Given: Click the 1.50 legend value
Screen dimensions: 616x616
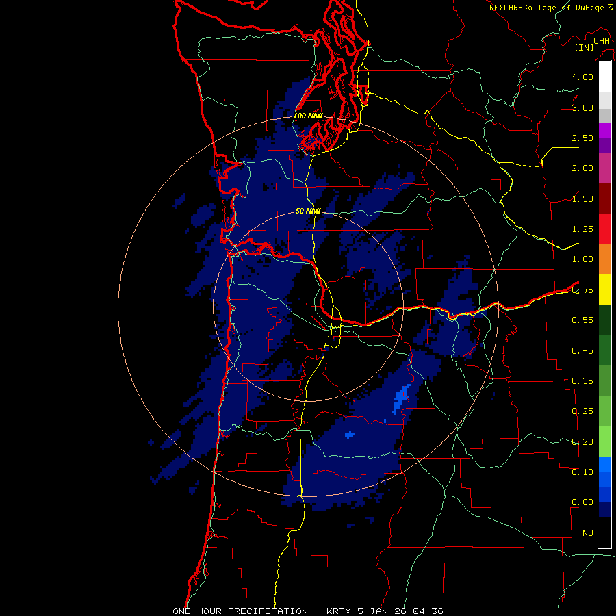Looking at the screenshot, I should 582,198.
